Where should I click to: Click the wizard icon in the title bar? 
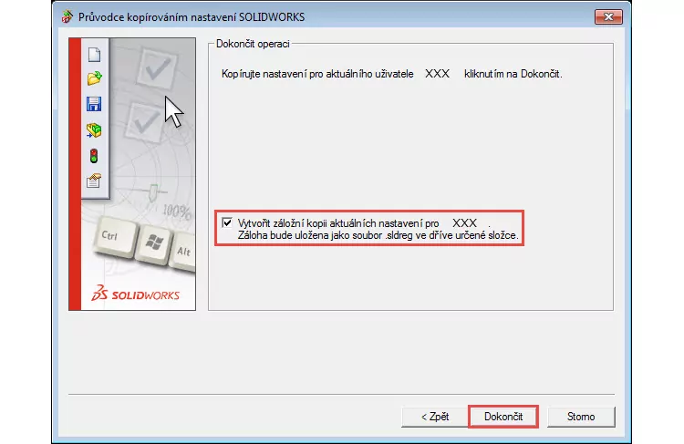point(67,17)
